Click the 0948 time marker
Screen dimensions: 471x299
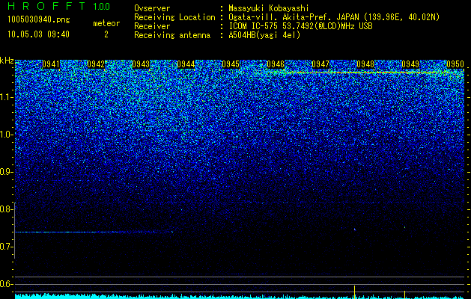point(365,64)
